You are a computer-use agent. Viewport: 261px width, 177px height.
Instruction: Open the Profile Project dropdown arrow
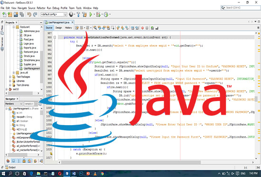click(x=110, y=15)
